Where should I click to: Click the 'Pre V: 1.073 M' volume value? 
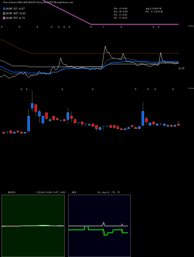(x=154, y=12)
